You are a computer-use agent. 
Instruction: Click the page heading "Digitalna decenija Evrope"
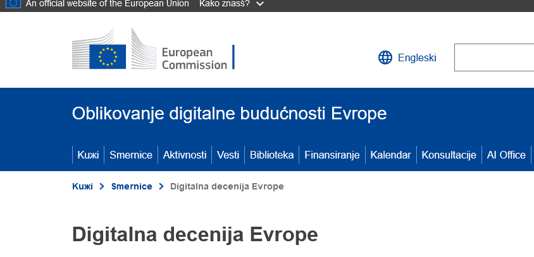click(195, 234)
